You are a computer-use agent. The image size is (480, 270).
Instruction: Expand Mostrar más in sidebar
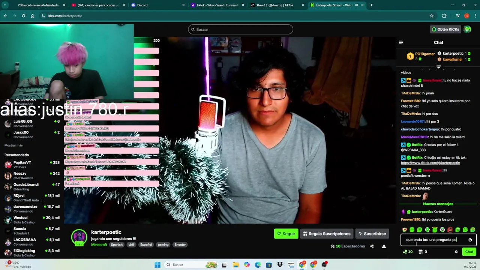[13, 145]
